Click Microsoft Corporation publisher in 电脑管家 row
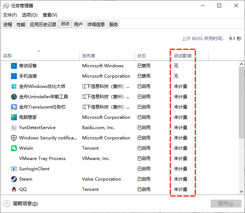This screenshot has height=213, width=245. click(x=106, y=117)
